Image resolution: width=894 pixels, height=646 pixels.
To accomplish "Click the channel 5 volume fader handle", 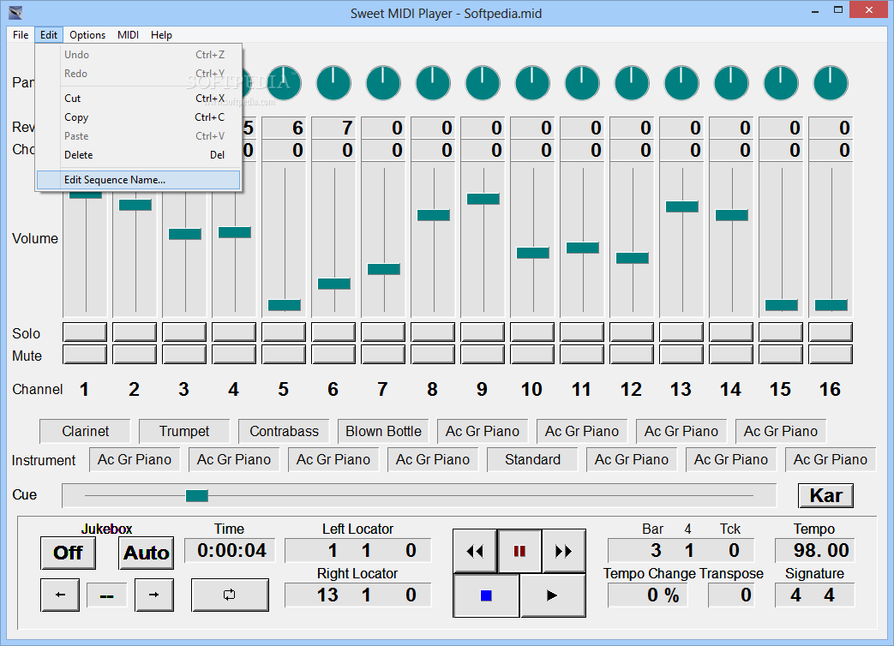I will click(x=285, y=305).
